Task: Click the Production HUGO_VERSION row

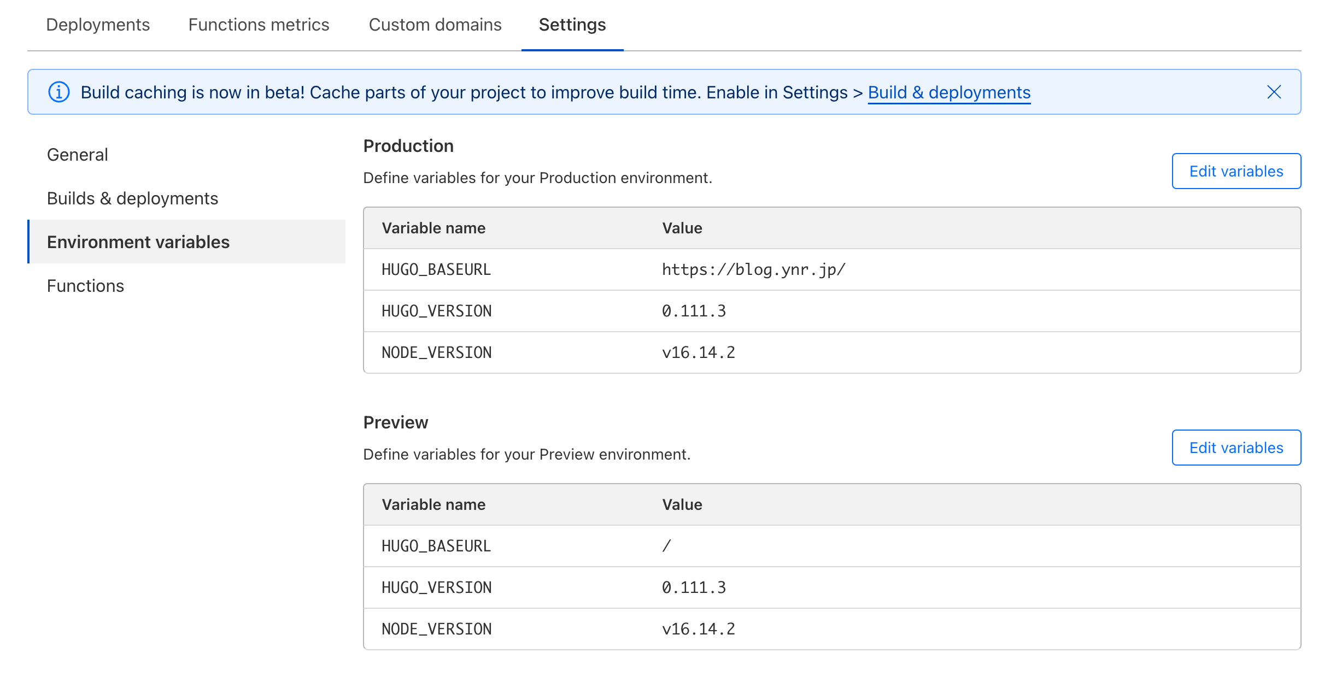Action: (x=831, y=311)
